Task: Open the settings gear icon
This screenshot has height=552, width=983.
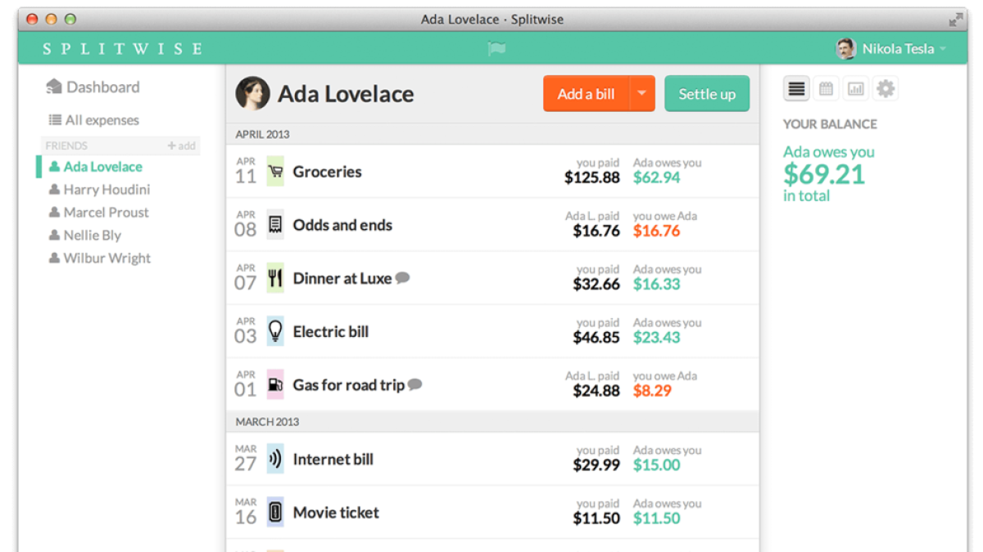Action: point(886,89)
